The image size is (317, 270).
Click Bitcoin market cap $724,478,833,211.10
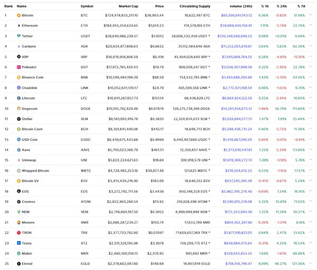122,15
